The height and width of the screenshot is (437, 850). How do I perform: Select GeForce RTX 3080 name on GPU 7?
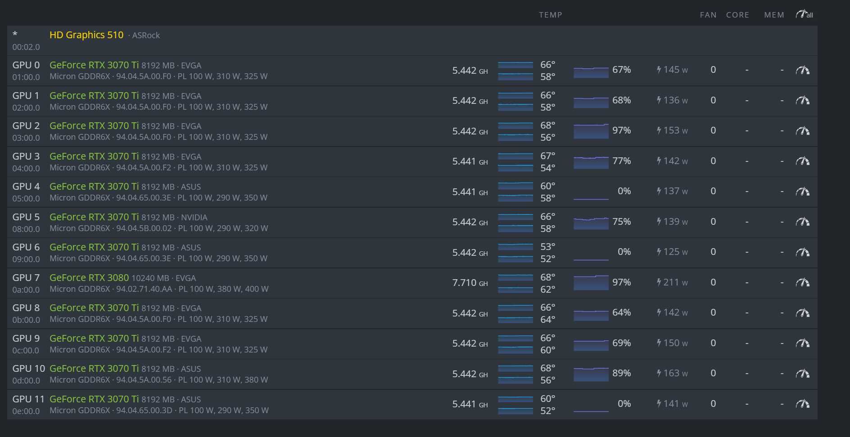89,277
